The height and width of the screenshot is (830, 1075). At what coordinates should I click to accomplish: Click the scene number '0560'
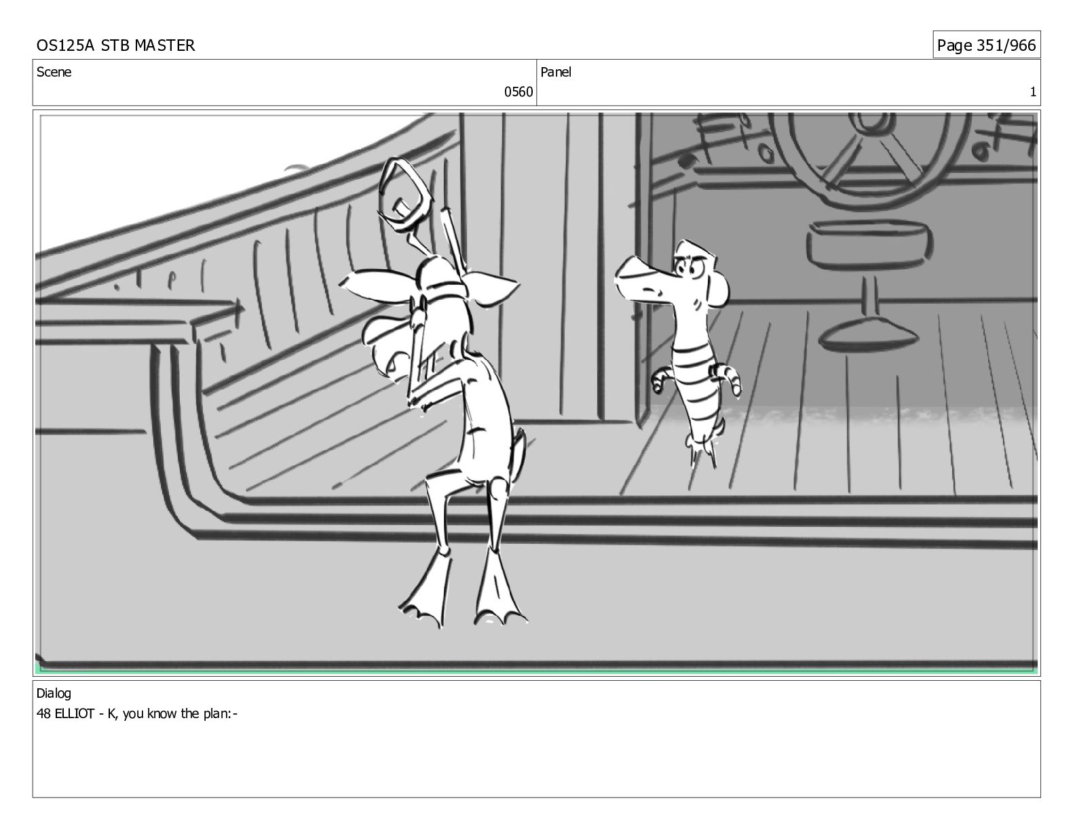point(518,92)
